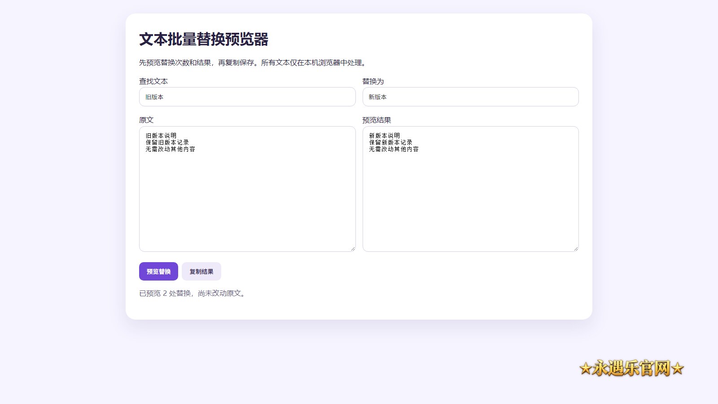This screenshot has width=718, height=404.
Task: Click the 查找文本 label
Action: (153, 81)
